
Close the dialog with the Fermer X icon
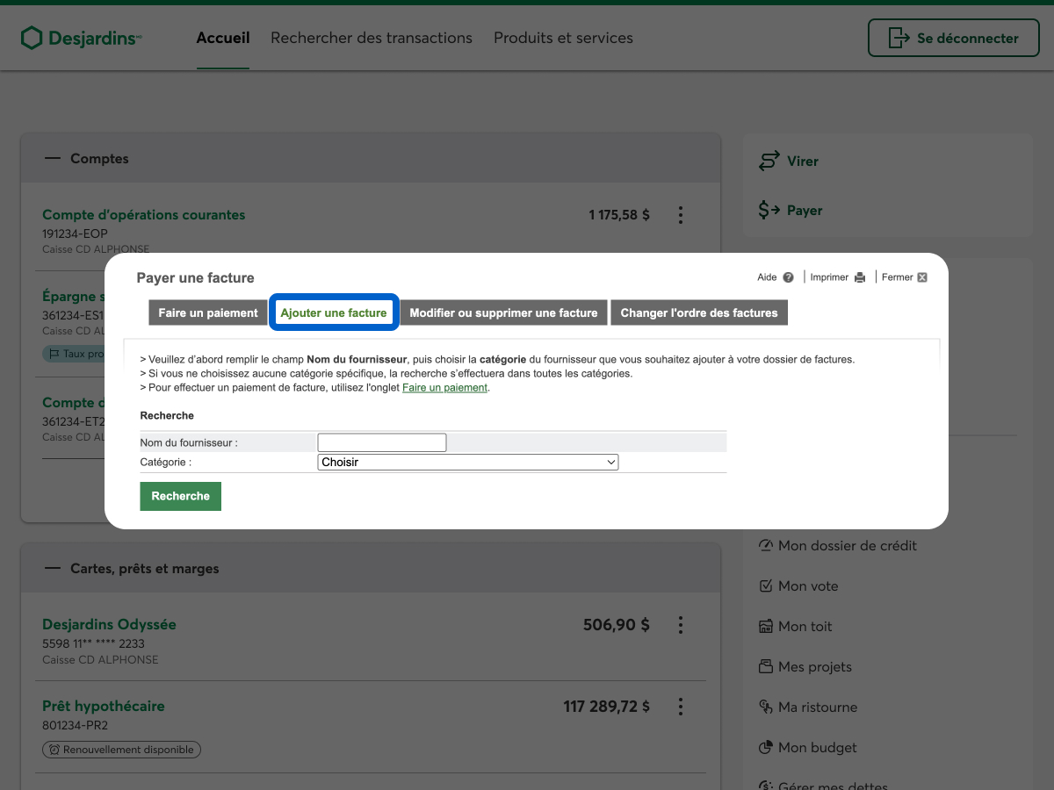(921, 277)
